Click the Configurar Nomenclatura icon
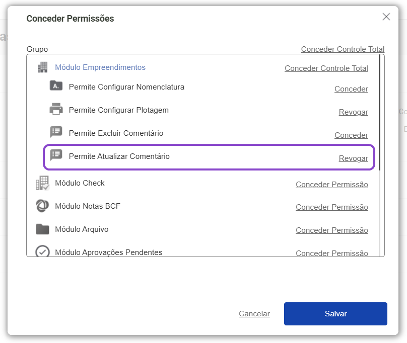The width and height of the screenshot is (407, 343). pos(56,86)
